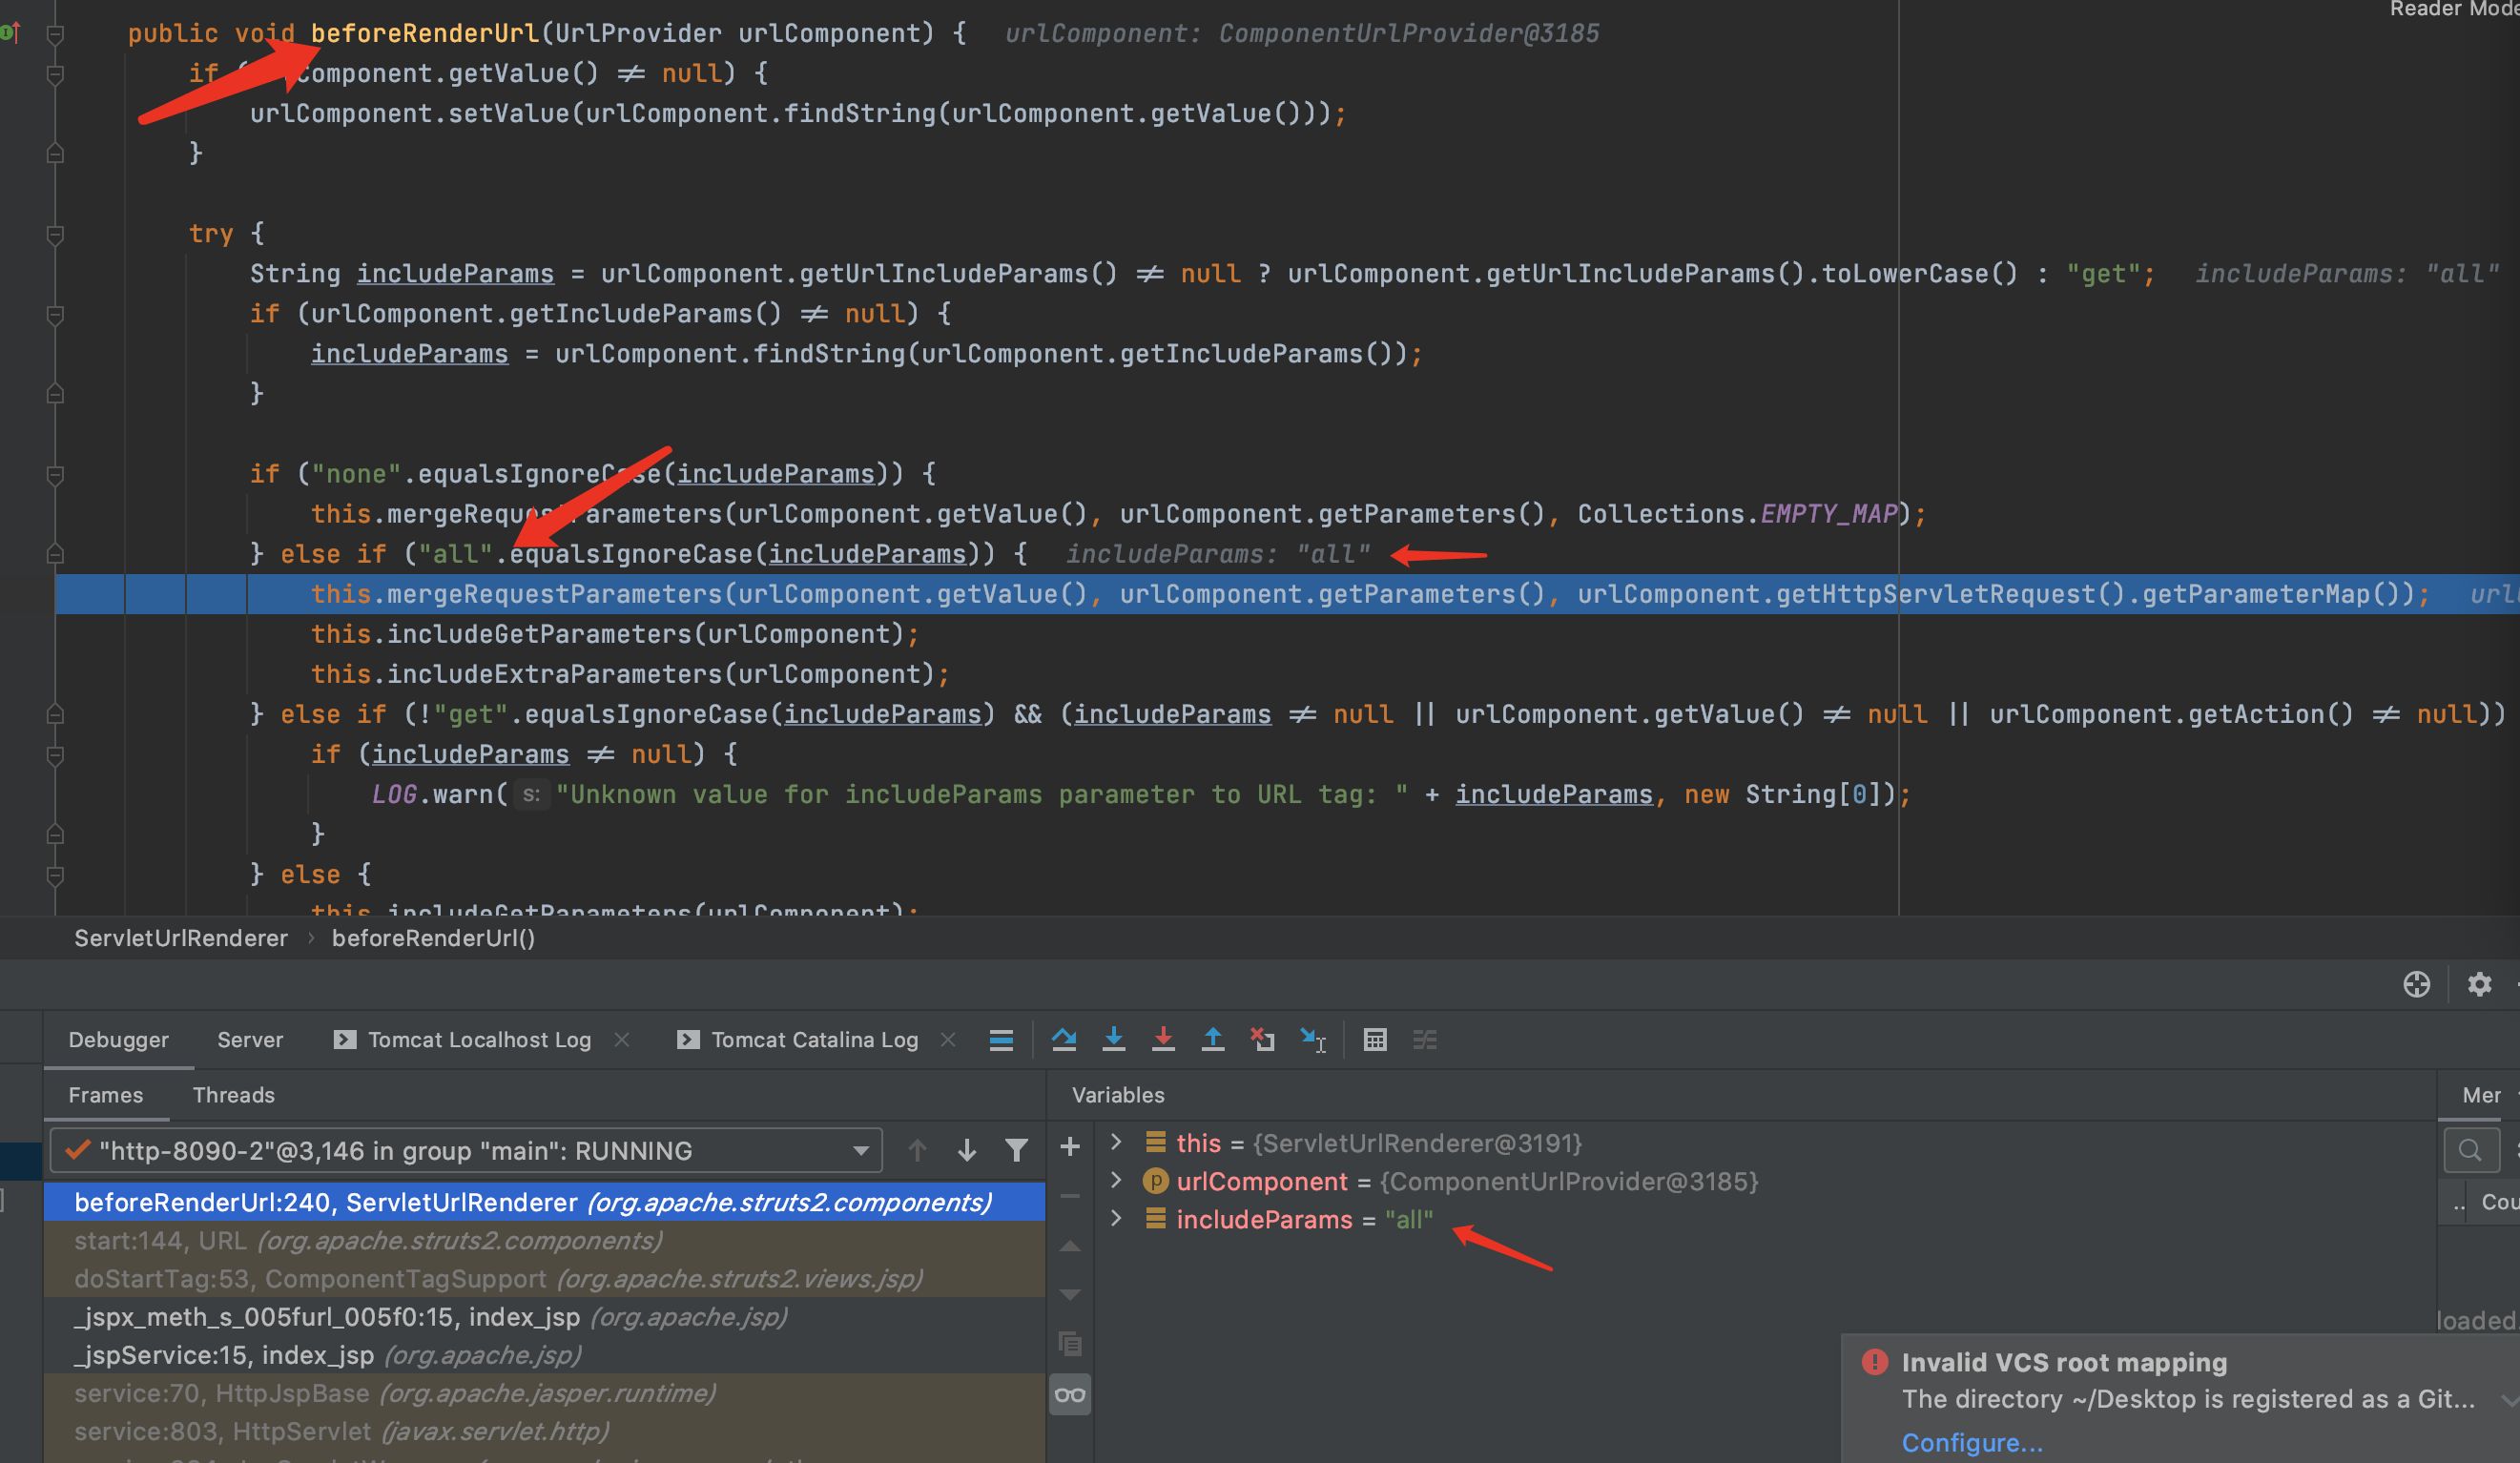The image size is (2520, 1463).
Task: Toggle fold on the try block
Action: 56,234
